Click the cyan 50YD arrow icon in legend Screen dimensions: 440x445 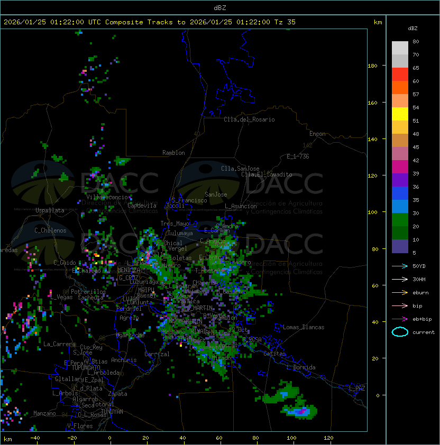pyautogui.click(x=400, y=266)
